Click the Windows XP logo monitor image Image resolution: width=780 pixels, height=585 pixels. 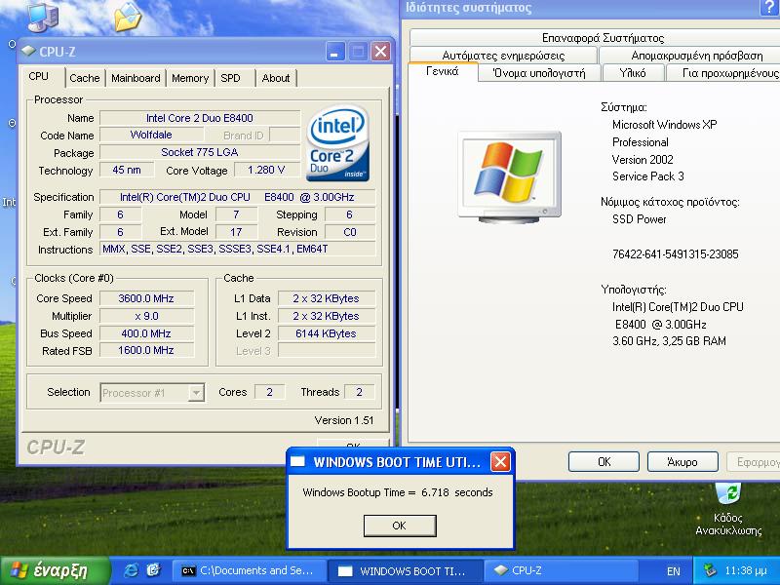coord(509,175)
